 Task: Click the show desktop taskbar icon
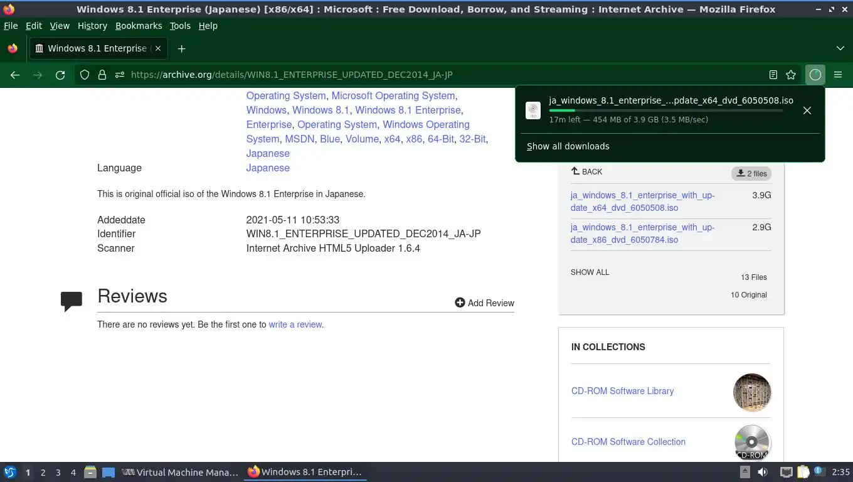pos(109,472)
